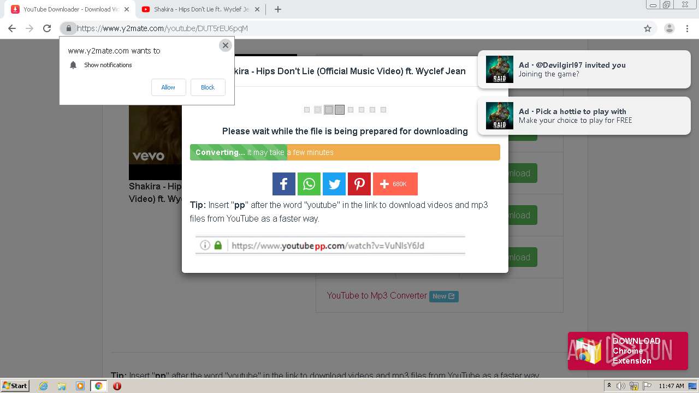Screen dimensions: 699x393
Task: Click the network tray icon
Action: point(634,386)
